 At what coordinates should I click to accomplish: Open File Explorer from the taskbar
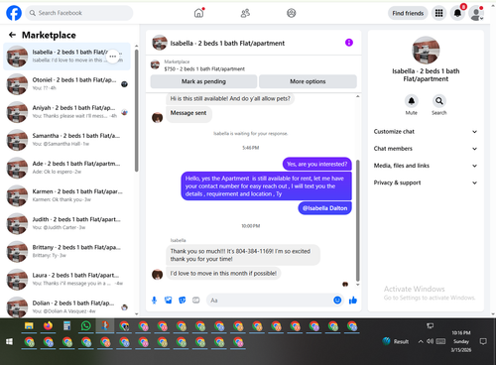click(x=29, y=326)
